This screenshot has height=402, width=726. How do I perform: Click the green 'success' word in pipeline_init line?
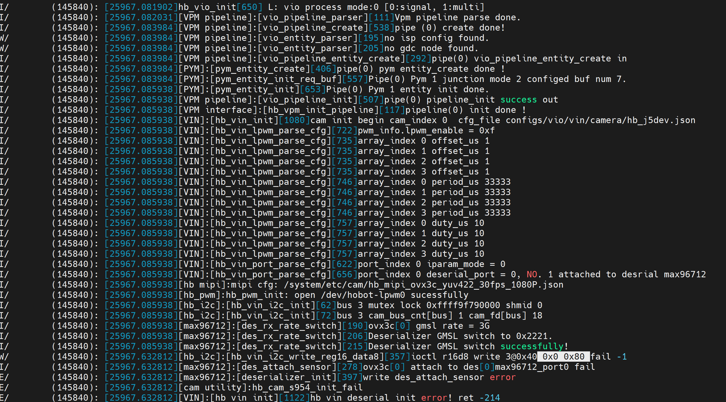tap(518, 100)
